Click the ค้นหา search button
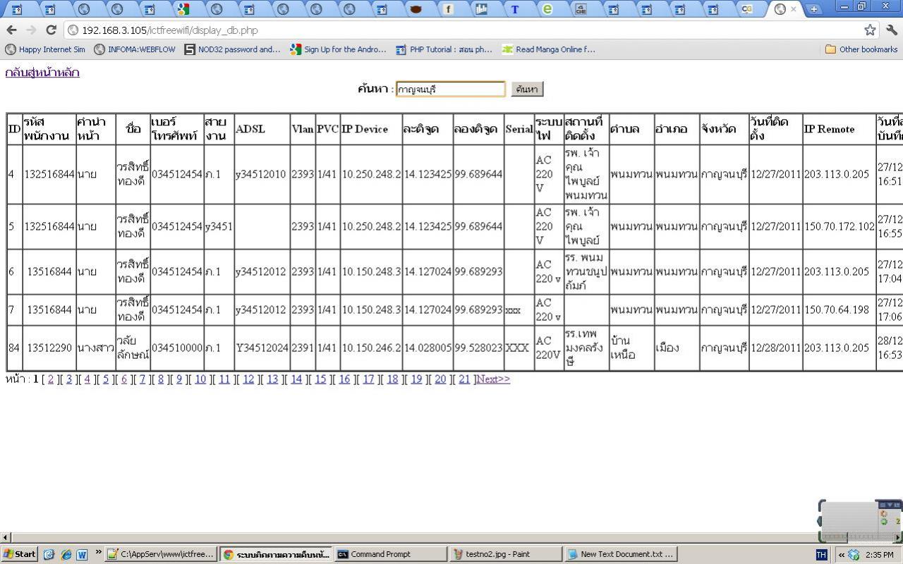Screen dimensions: 903x564 pos(527,89)
